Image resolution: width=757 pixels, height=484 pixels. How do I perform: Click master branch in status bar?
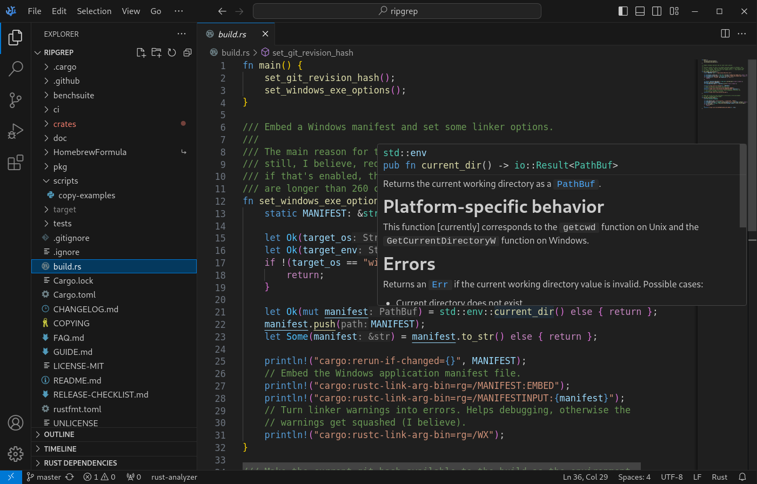pyautogui.click(x=44, y=477)
